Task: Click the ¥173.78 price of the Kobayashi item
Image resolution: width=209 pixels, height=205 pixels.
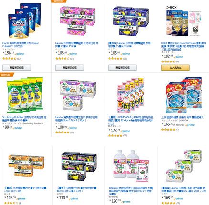Action: click(x=115, y=131)
